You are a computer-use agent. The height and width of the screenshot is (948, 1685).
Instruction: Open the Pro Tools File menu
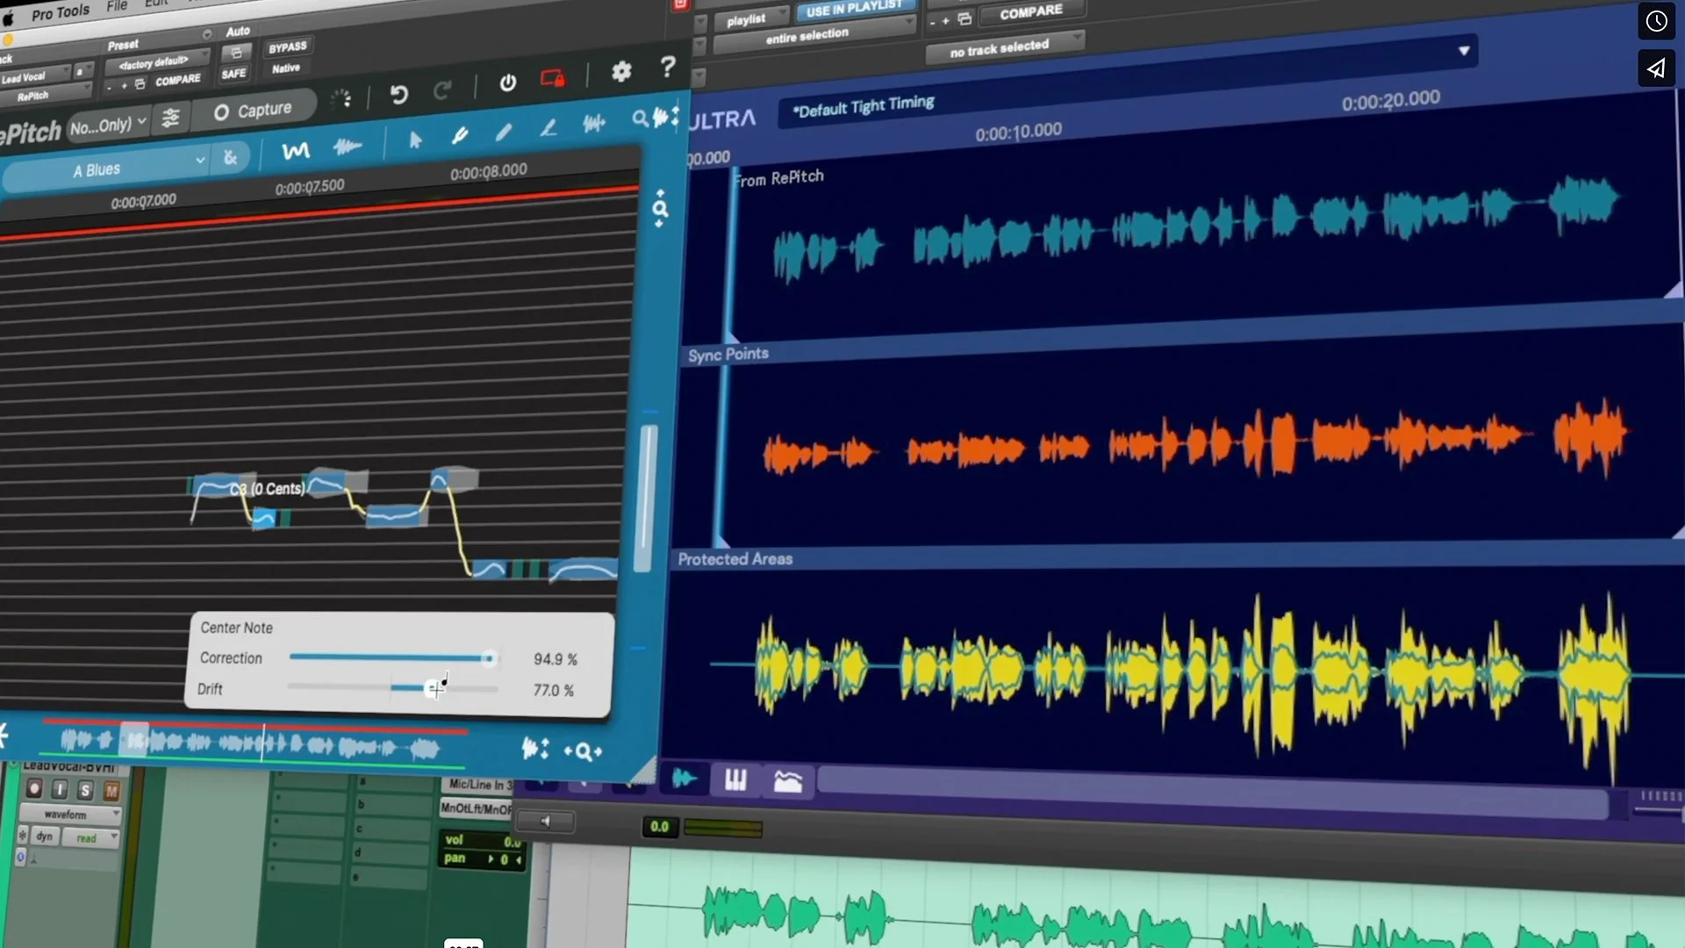click(117, 6)
